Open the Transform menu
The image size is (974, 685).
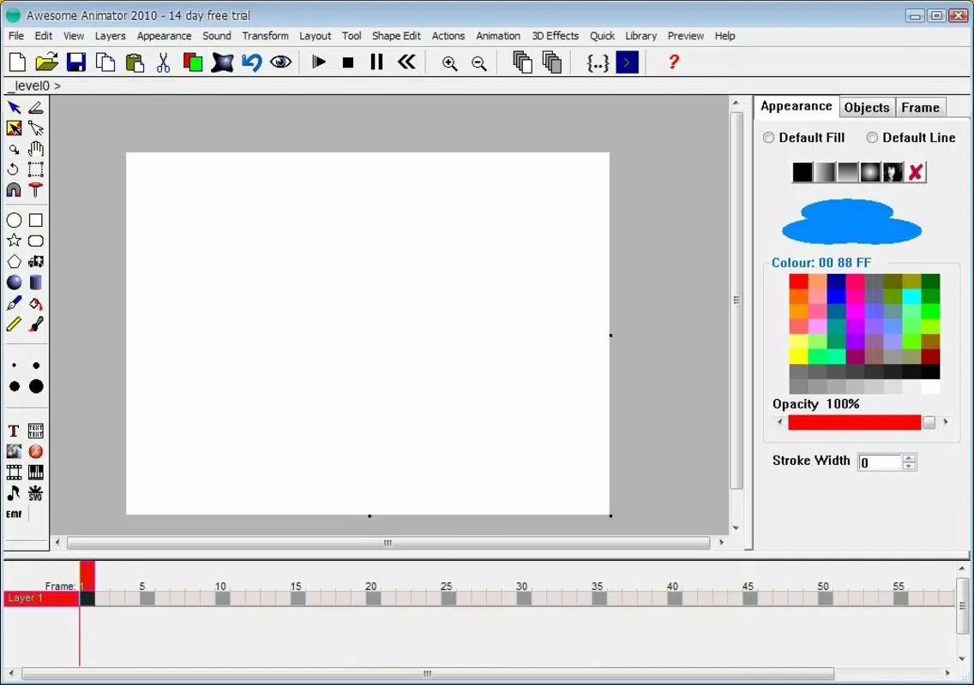[265, 36]
